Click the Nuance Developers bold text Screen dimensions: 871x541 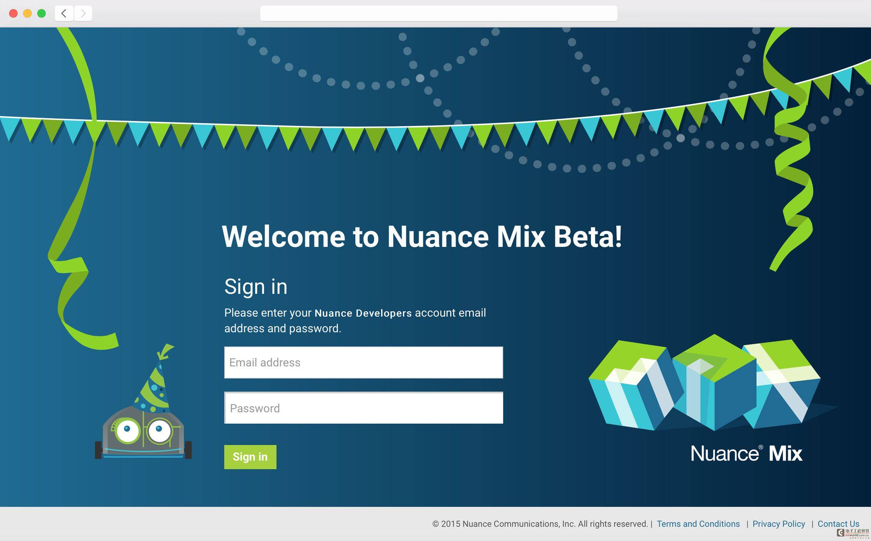click(x=363, y=313)
